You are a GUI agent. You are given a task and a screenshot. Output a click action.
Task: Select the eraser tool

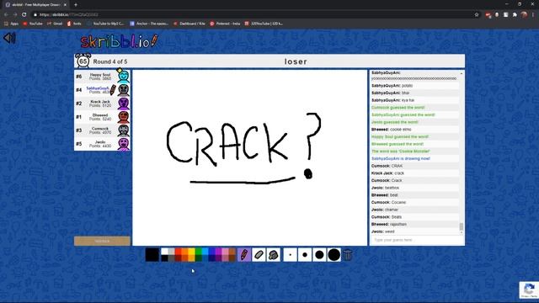pyautogui.click(x=259, y=255)
